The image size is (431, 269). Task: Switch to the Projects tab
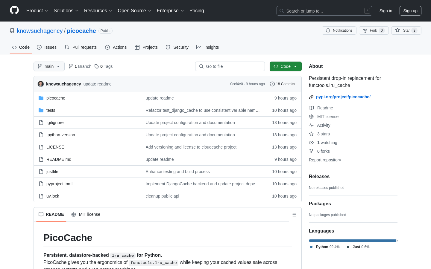[146, 47]
